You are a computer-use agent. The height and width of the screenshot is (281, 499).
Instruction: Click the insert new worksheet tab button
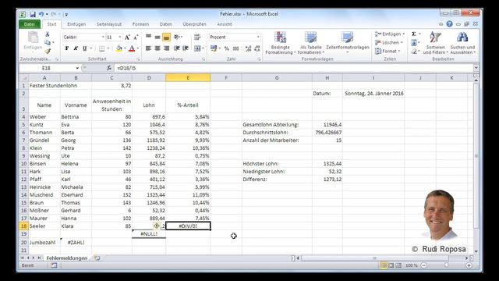(x=97, y=258)
